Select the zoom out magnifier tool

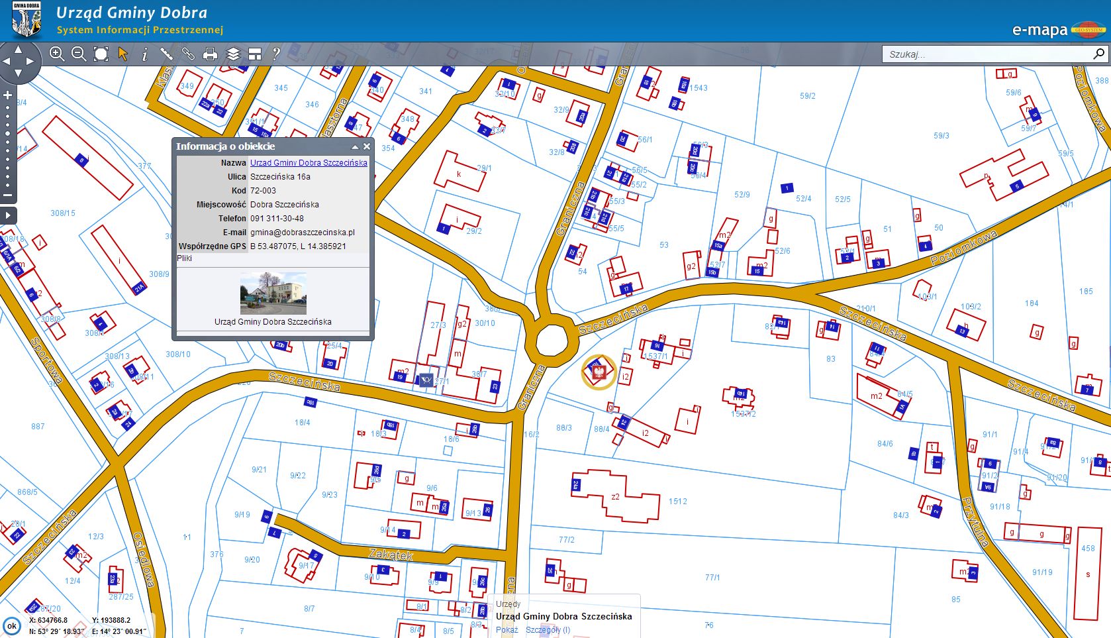(79, 54)
